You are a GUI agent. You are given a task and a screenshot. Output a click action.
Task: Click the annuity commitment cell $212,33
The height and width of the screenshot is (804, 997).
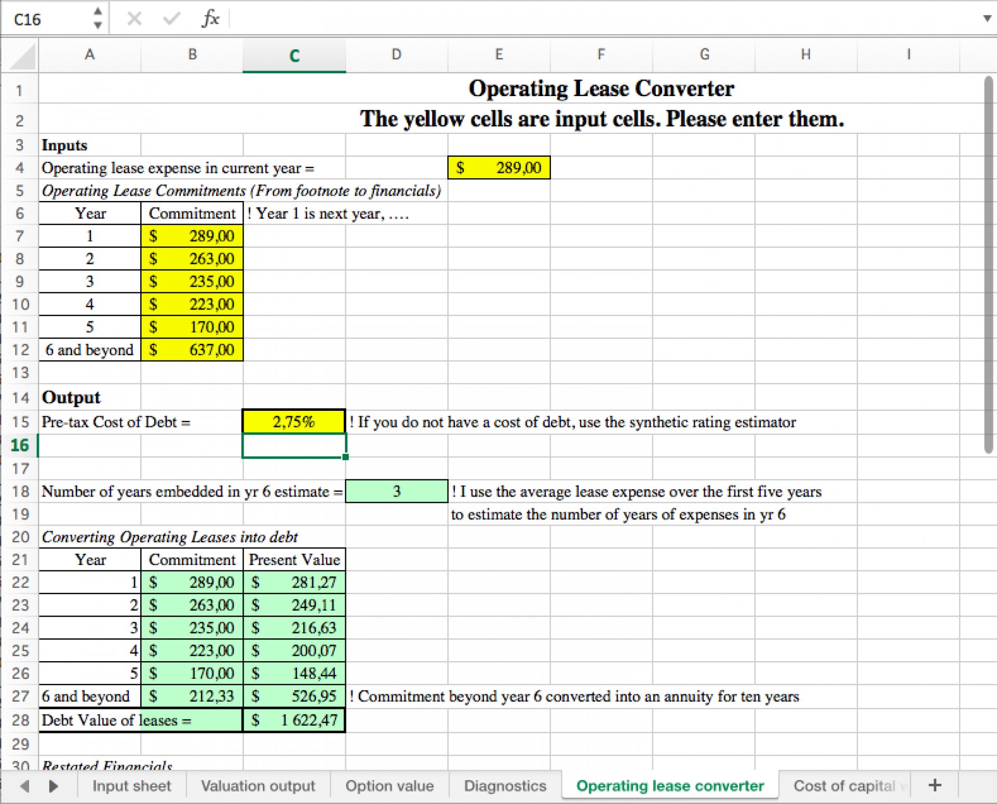point(192,696)
